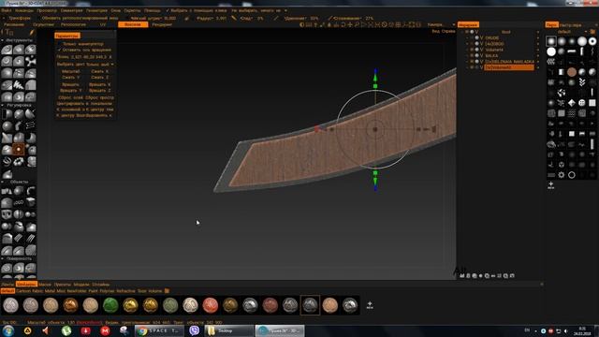Open the 'Симметрия' menu
Viewport: 599px width, 337px height.
pyautogui.click(x=71, y=10)
